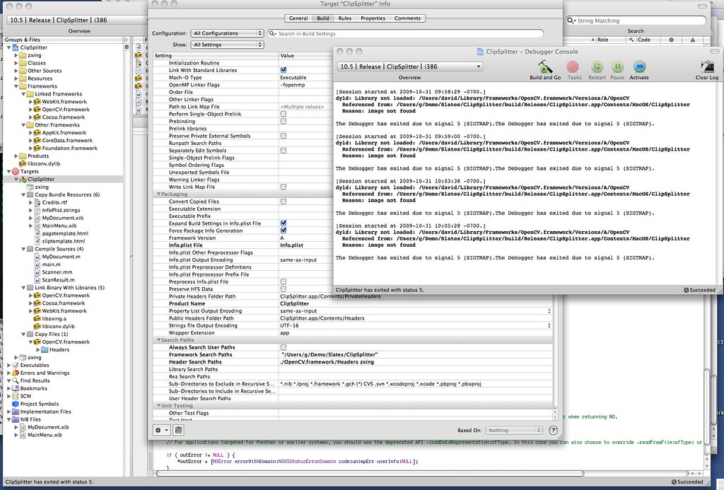
Task: Select MyDocument.m under Compile Sources
Action: click(x=61, y=257)
